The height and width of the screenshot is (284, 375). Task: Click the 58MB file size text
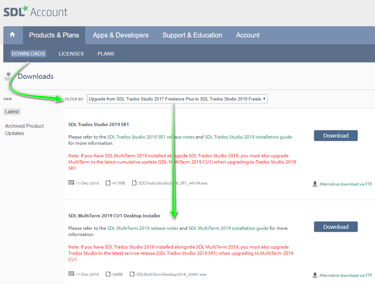(x=117, y=274)
